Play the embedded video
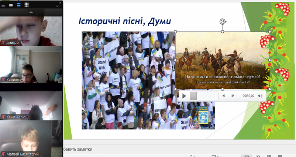Screen dimensions: 296x157 [x=184, y=96]
